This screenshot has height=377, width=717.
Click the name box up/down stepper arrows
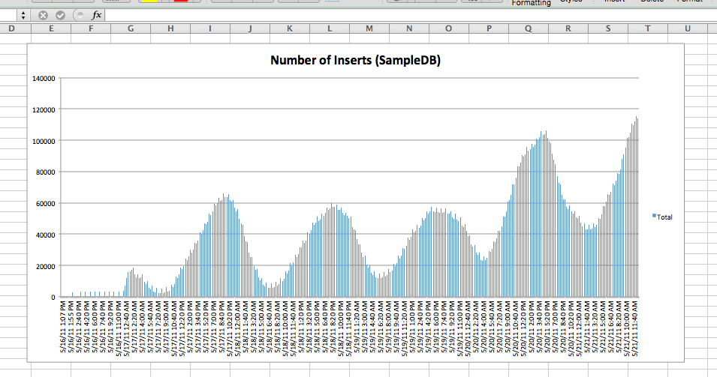23,16
